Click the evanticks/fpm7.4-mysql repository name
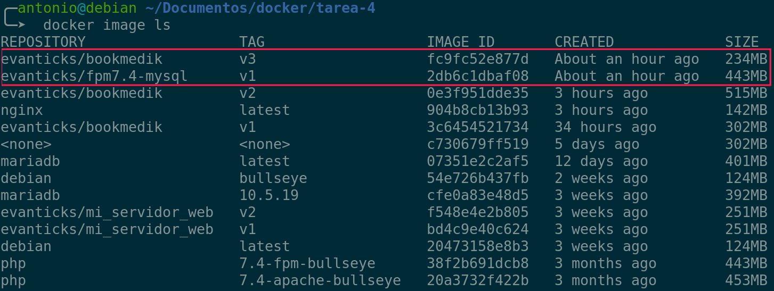This screenshot has height=291, width=774. coord(94,76)
